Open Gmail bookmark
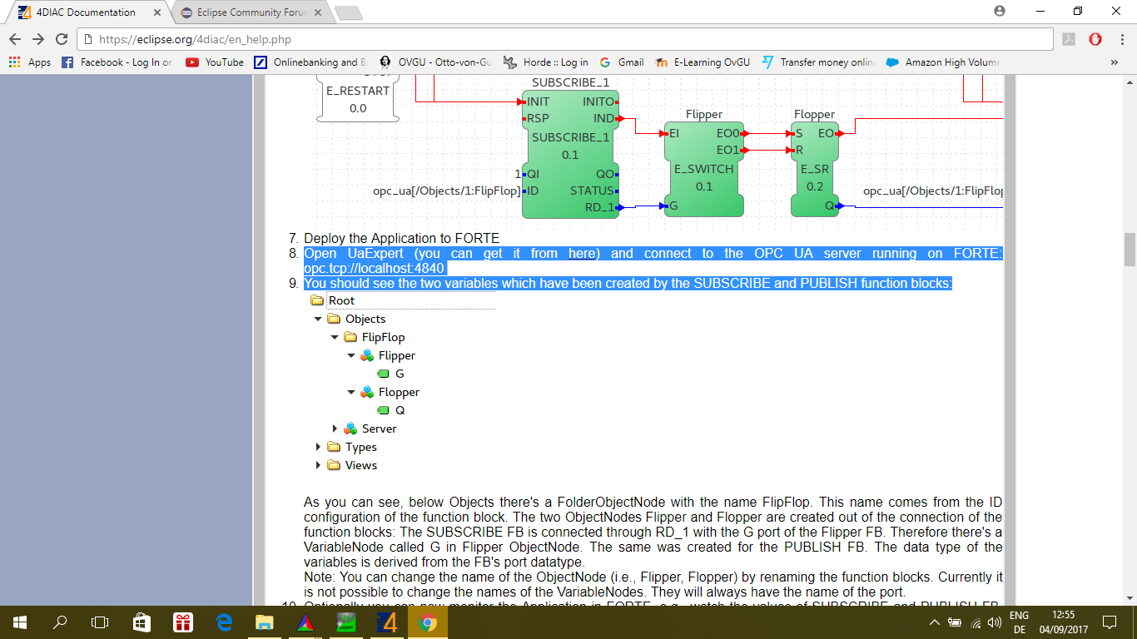The width and height of the screenshot is (1137, 639). [x=621, y=62]
